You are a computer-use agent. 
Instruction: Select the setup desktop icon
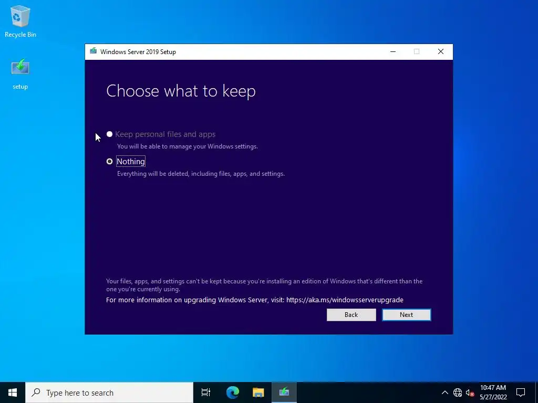coord(20,74)
